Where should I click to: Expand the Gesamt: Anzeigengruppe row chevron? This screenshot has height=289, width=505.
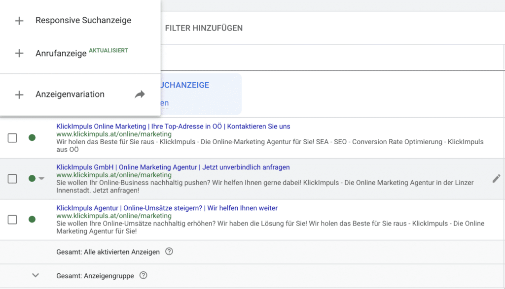(36, 275)
